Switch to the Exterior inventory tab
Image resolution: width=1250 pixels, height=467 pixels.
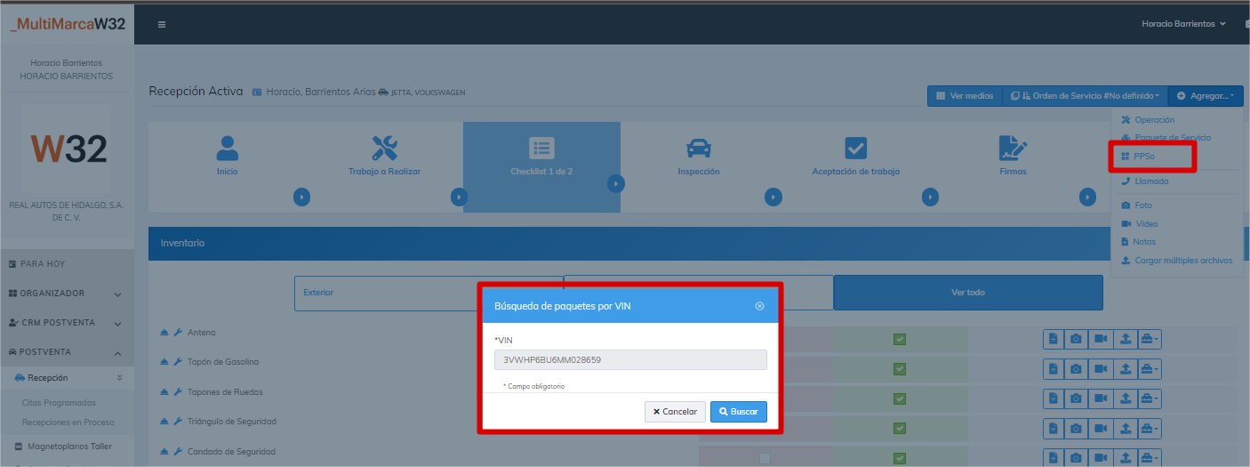click(429, 293)
